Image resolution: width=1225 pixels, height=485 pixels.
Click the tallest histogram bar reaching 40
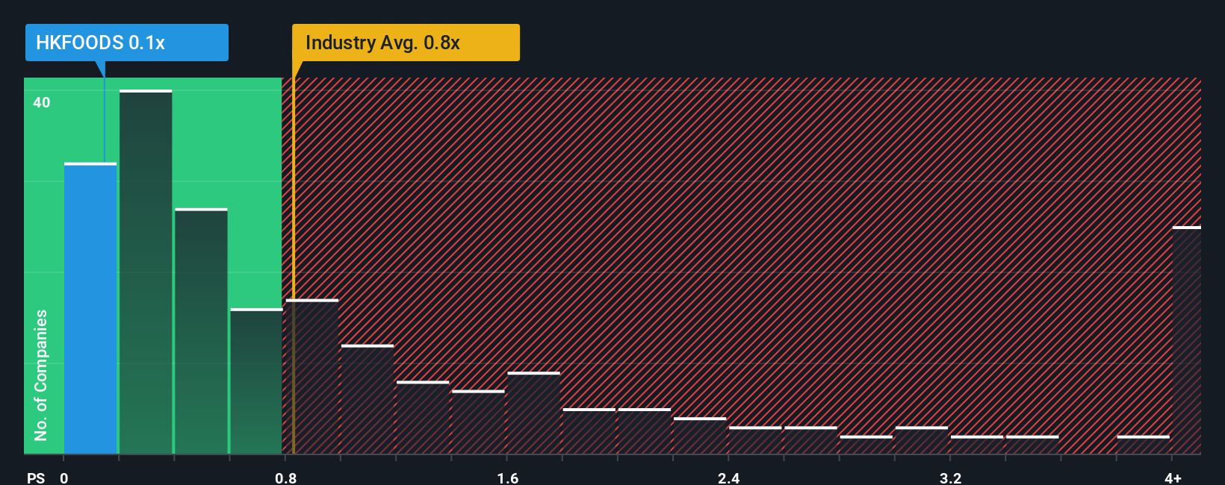click(146, 272)
